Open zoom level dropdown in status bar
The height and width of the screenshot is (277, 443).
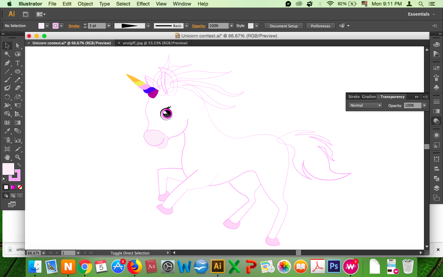coord(43,253)
